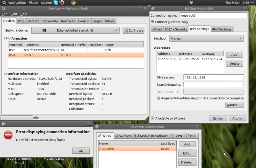256x168 pixels.
Task: Select the Auto eth0 connection row
Action: tap(137, 149)
